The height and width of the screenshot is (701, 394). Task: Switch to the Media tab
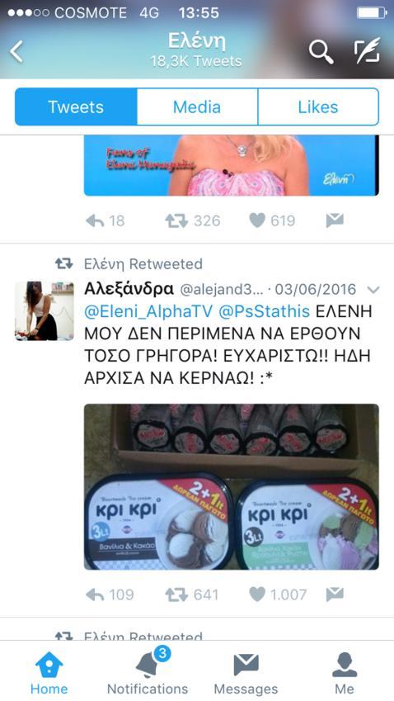197,107
